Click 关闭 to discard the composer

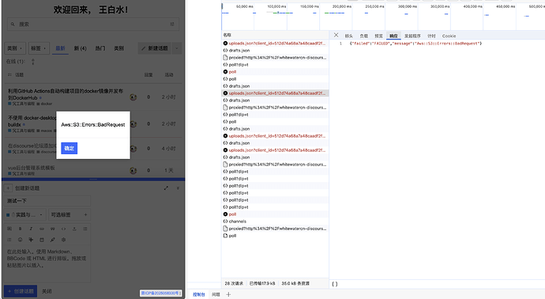pos(47,291)
